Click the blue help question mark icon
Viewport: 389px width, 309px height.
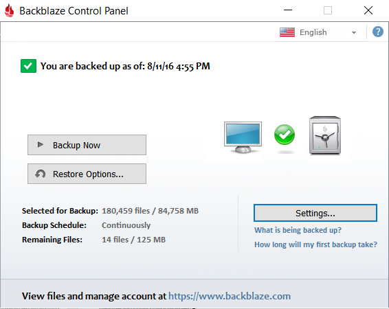tap(377, 32)
